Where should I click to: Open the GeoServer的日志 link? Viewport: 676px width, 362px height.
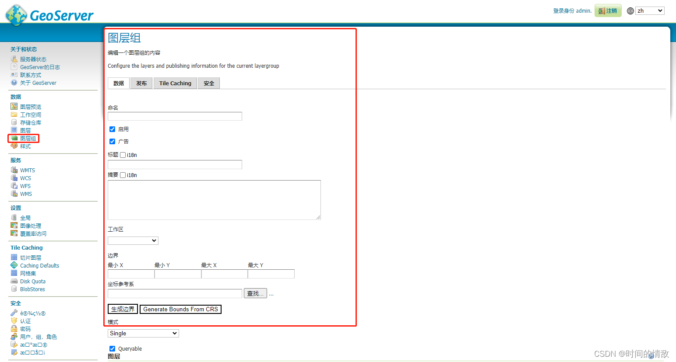coord(40,67)
